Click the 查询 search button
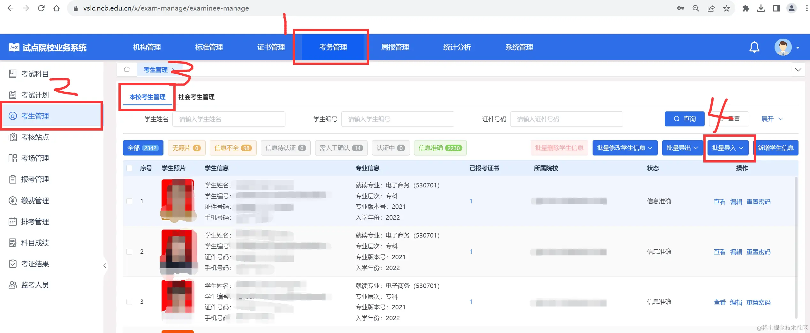Screen dimensions: 810x333 (x=685, y=119)
